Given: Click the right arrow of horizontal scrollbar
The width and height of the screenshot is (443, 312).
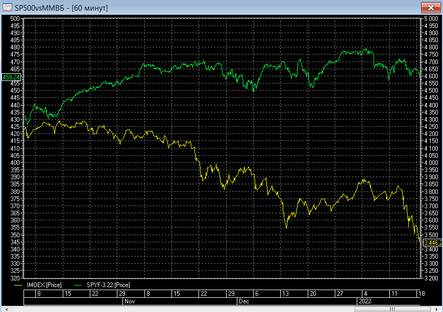Looking at the screenshot, I should pos(436,309).
